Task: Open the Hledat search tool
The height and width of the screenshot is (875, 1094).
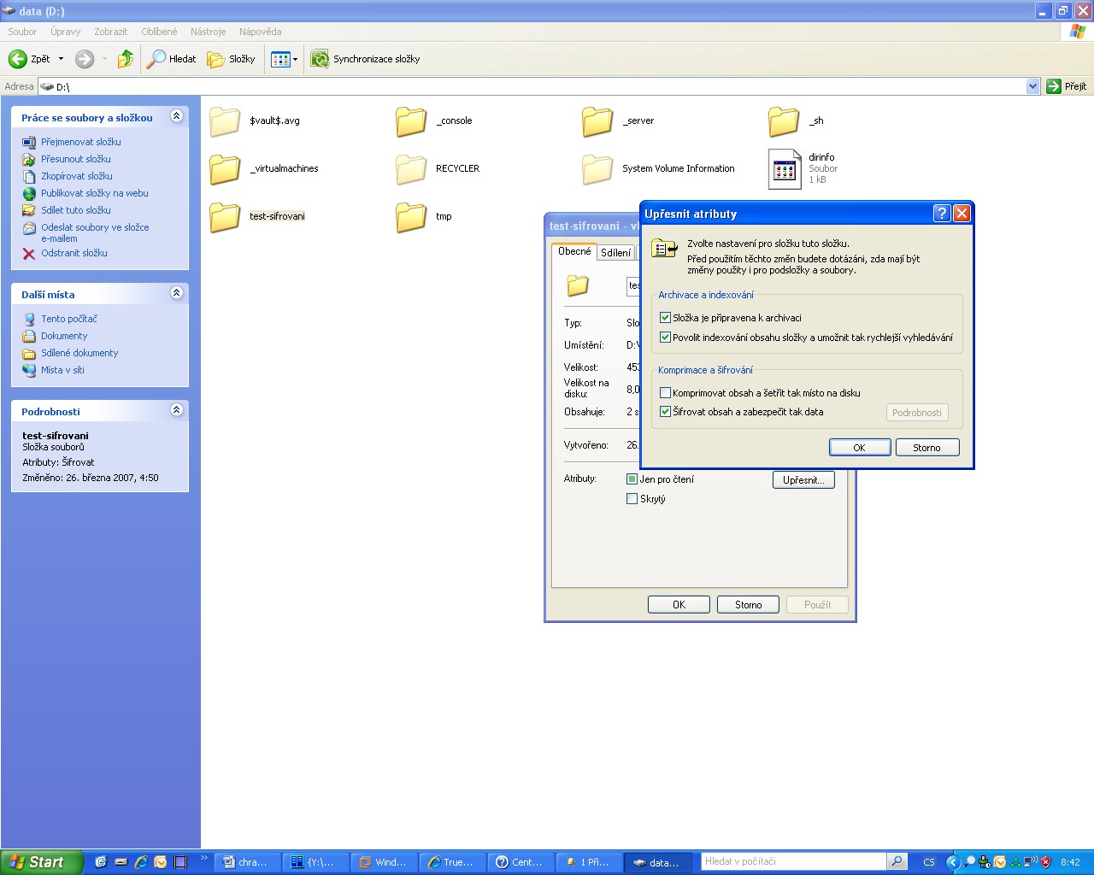Action: pyautogui.click(x=171, y=59)
